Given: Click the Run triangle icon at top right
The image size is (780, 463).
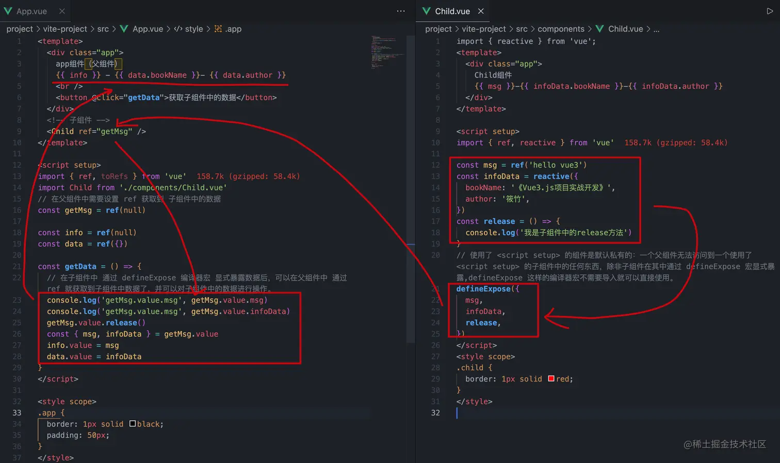Looking at the screenshot, I should click(770, 11).
